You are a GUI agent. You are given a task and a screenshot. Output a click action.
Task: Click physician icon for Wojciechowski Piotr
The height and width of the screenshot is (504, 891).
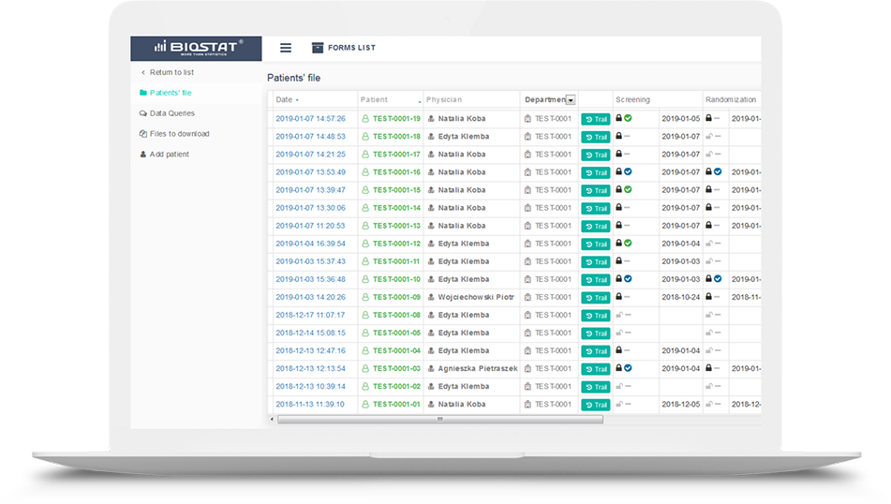[x=431, y=297]
